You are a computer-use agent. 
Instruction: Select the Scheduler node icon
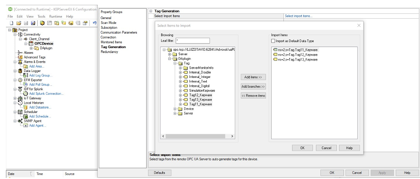tap(20, 112)
